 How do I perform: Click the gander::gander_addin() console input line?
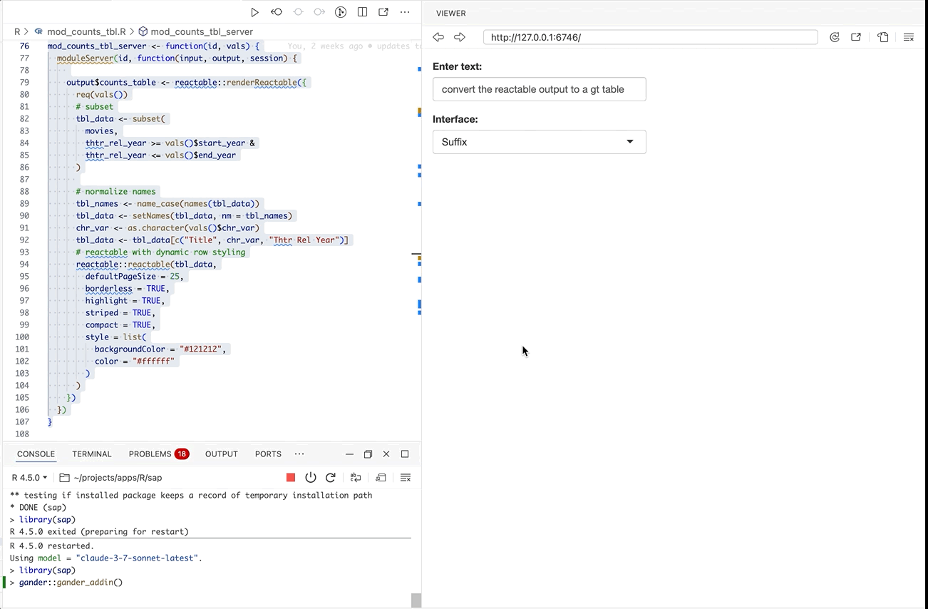click(x=71, y=583)
